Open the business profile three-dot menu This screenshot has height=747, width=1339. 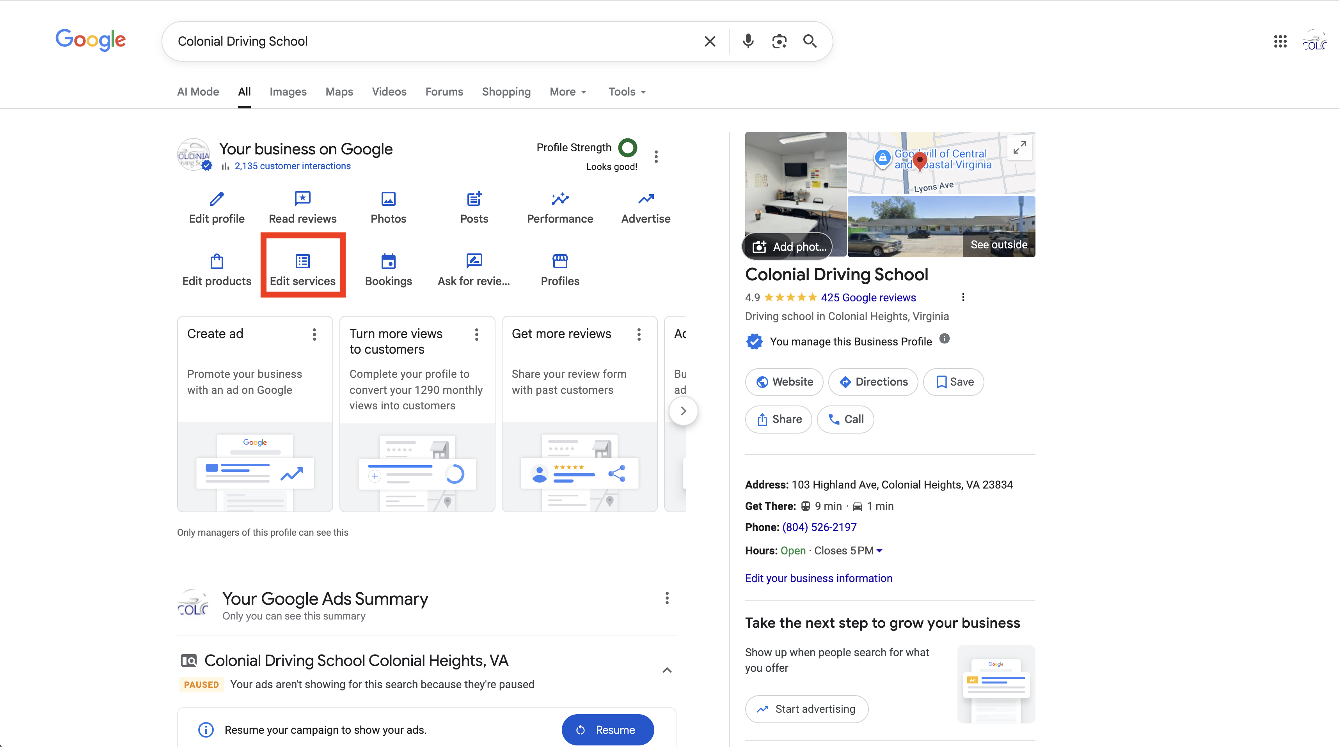click(x=656, y=156)
